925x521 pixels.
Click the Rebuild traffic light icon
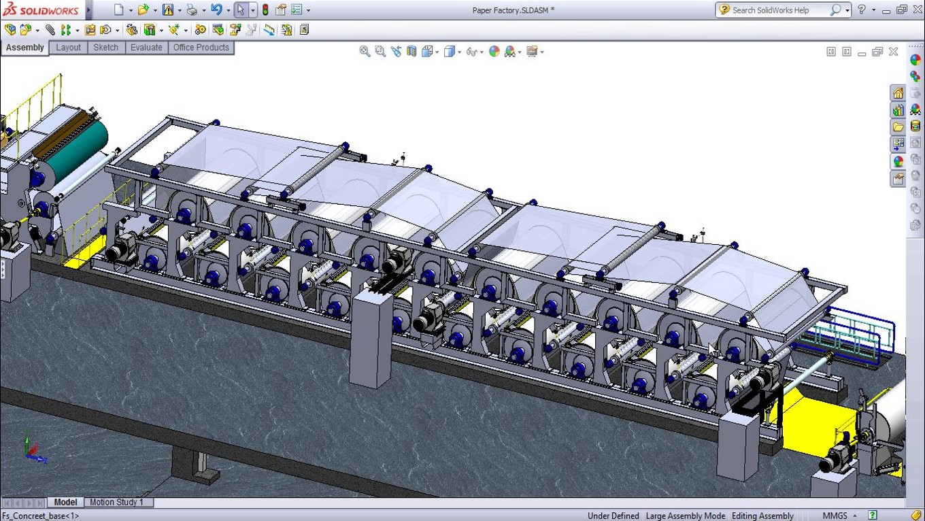pos(265,10)
